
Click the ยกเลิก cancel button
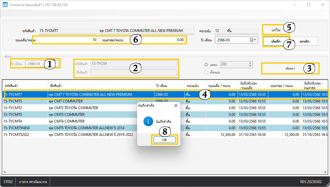[304, 41]
